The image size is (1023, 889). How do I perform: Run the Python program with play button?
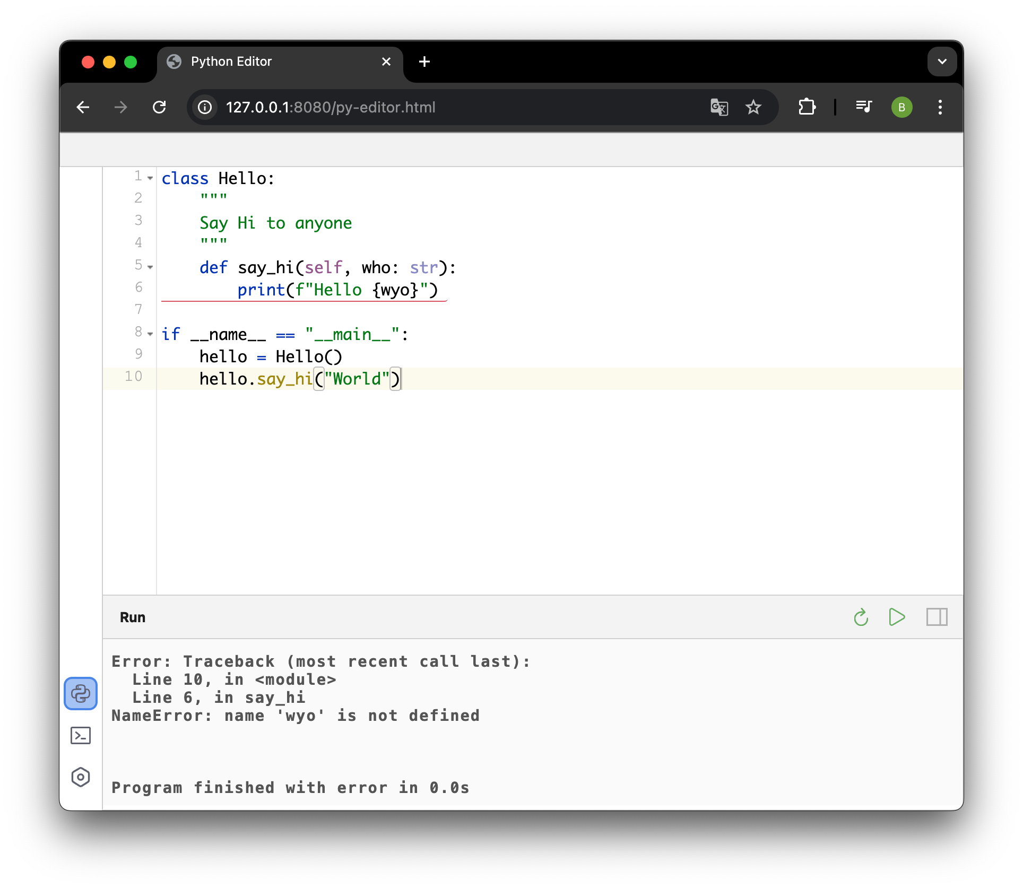pyautogui.click(x=897, y=617)
